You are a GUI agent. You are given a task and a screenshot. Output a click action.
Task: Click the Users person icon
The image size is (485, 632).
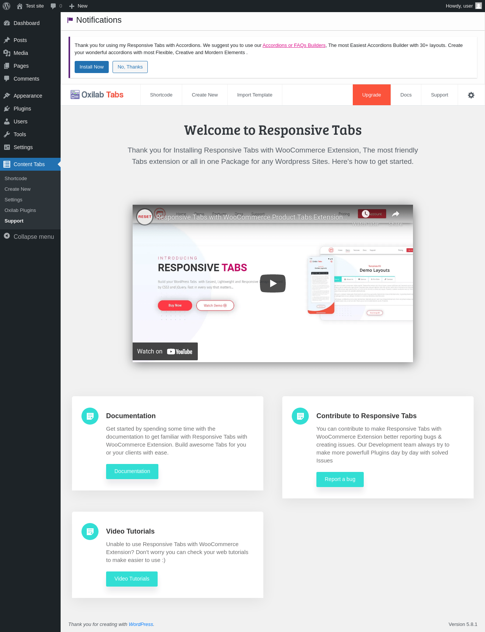click(7, 121)
